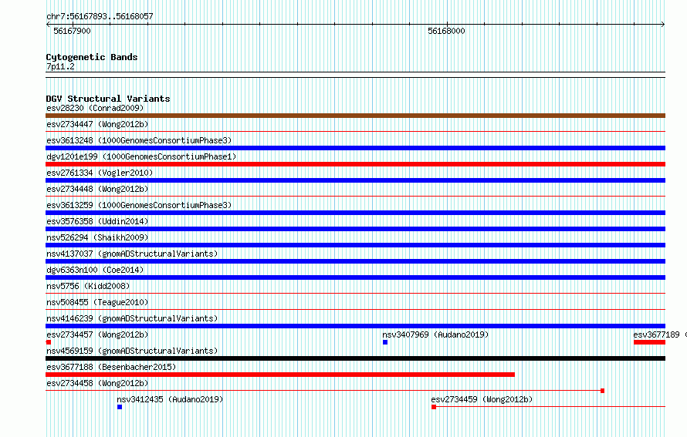The height and width of the screenshot is (437, 687).
Task: Click the esv3613248 (1000GenomesConsortiumPhase3) blue bar
Action: coord(355,148)
